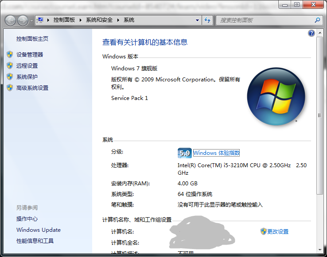
Task: Click the 4.00 GB installed memory value
Action: click(x=187, y=184)
